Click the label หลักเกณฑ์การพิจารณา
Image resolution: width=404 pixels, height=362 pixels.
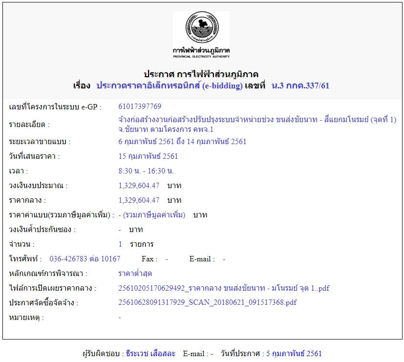click(48, 274)
